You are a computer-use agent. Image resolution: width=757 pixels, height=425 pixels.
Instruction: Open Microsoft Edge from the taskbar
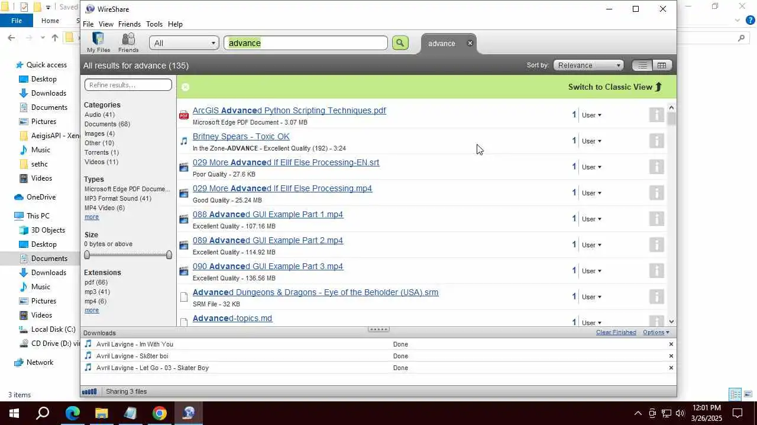point(72,413)
